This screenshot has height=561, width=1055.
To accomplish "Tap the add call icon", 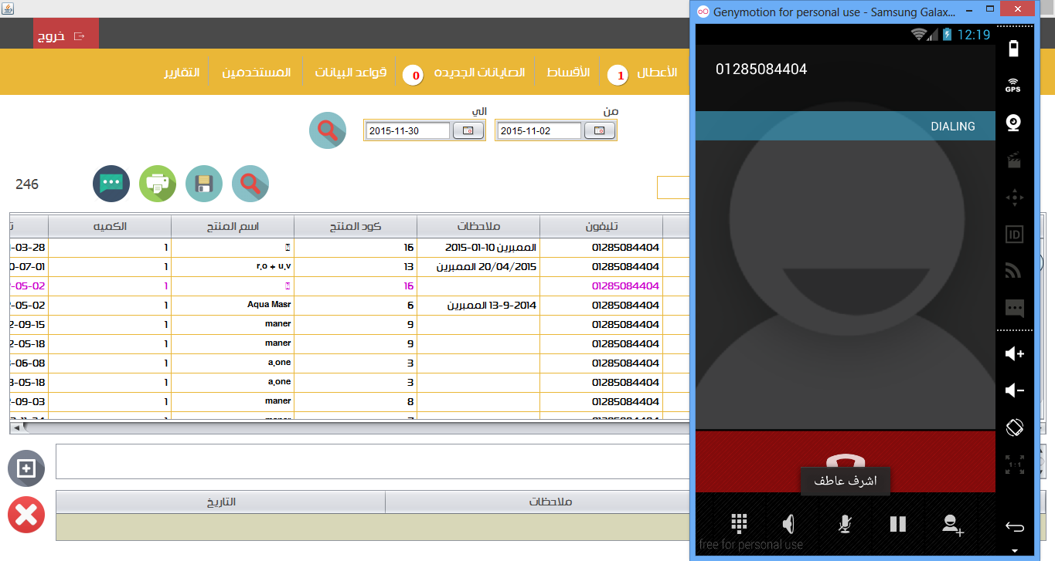I will 952,524.
